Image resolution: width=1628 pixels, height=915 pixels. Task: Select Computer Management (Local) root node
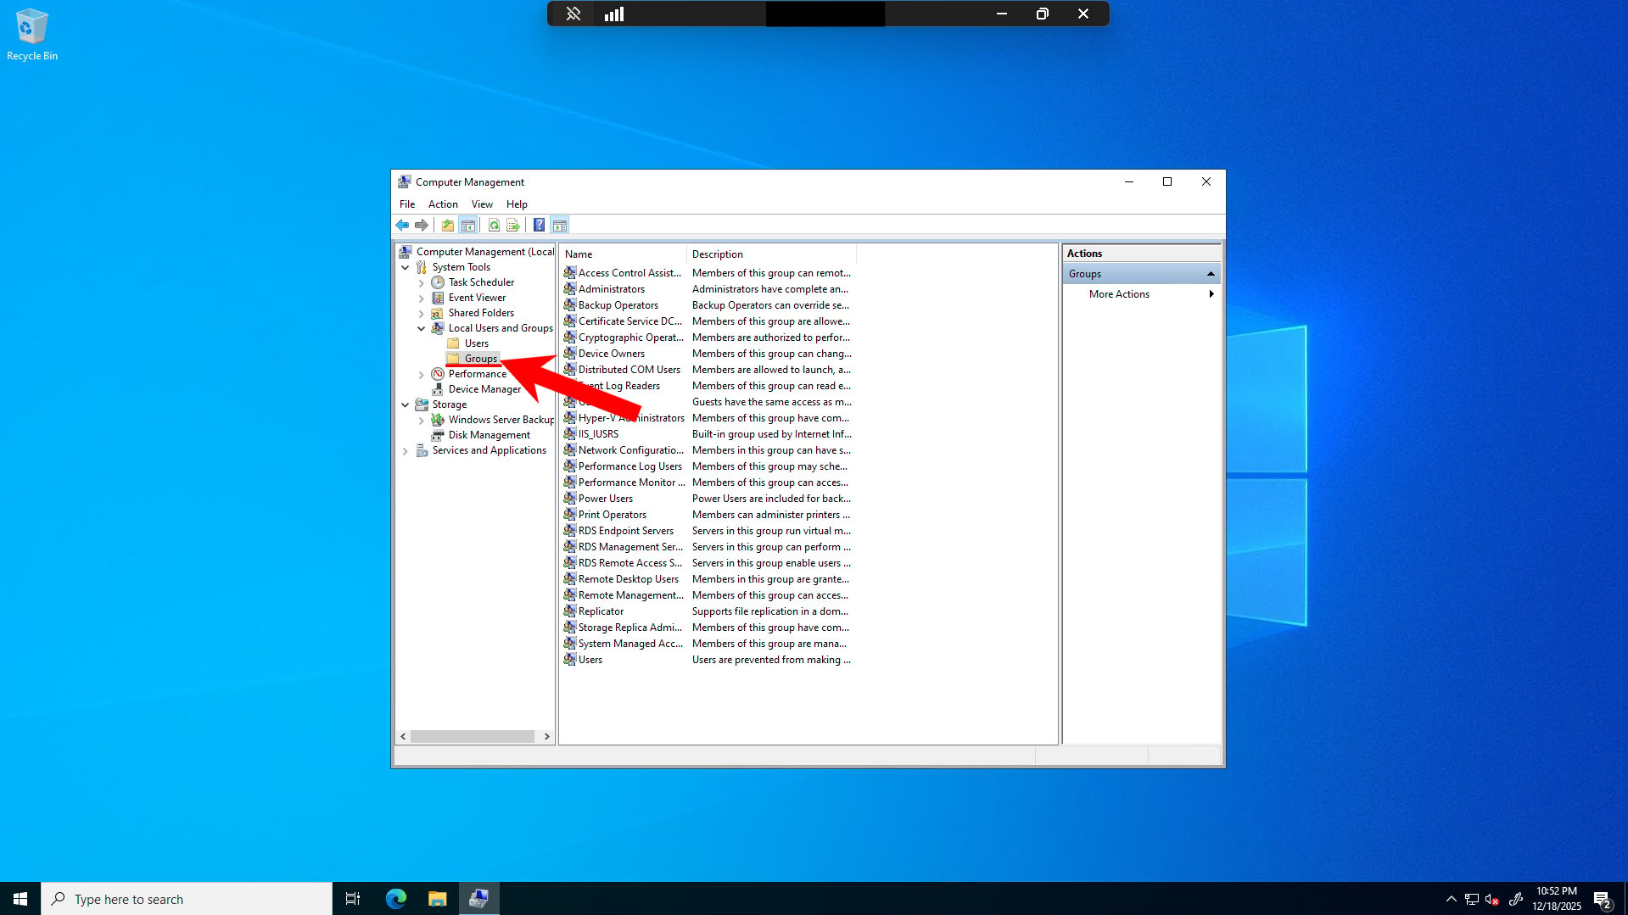[484, 252]
